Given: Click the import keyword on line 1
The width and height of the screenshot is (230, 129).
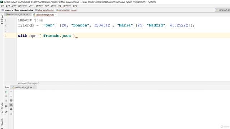Looking at the screenshot, I should (x=25, y=20).
